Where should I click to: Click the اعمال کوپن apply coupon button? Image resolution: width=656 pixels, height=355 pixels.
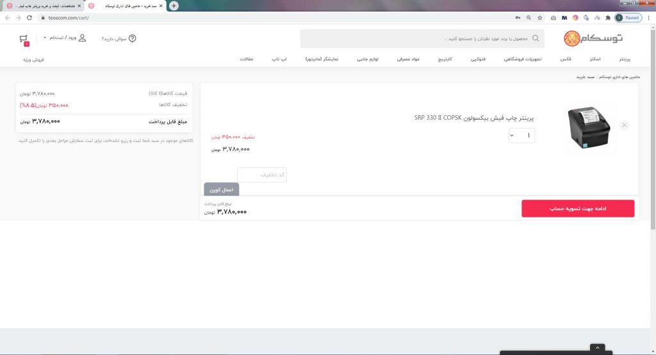(221, 189)
